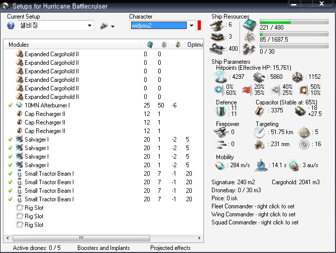
Task: Click the Defence shield icon
Action: (220, 111)
